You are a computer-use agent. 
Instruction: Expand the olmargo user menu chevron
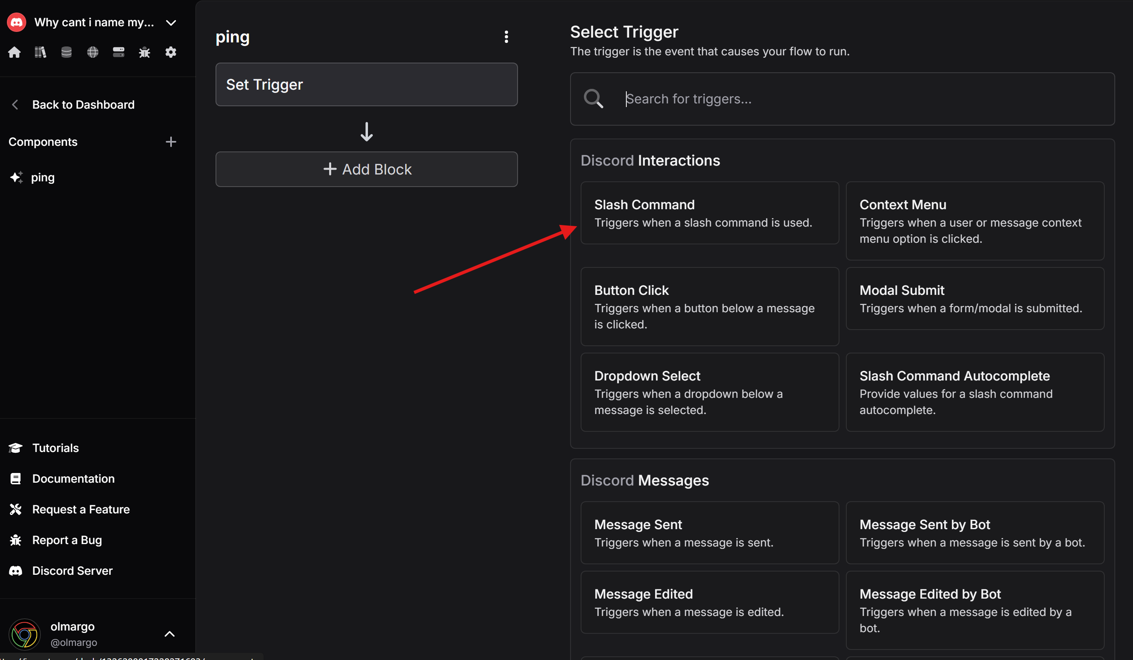pos(169,634)
